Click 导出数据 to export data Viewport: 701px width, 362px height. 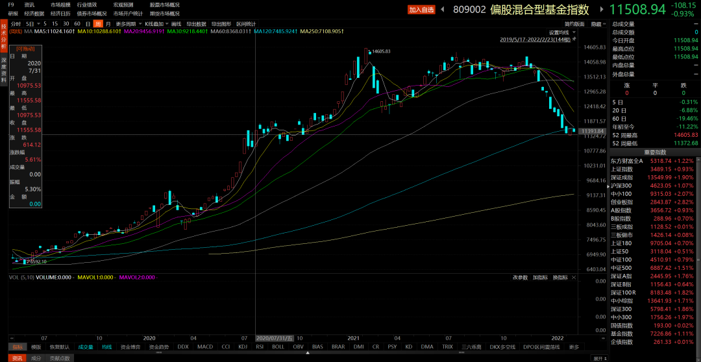[x=196, y=24]
